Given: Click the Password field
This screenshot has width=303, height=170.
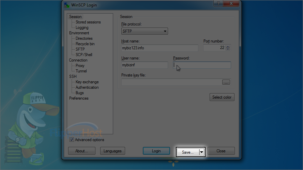Looking at the screenshot, I should tap(202, 65).
